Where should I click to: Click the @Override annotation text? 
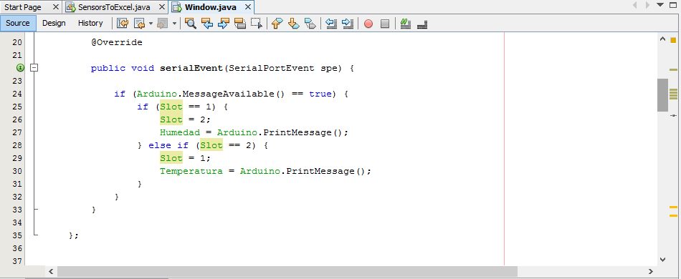[116, 42]
